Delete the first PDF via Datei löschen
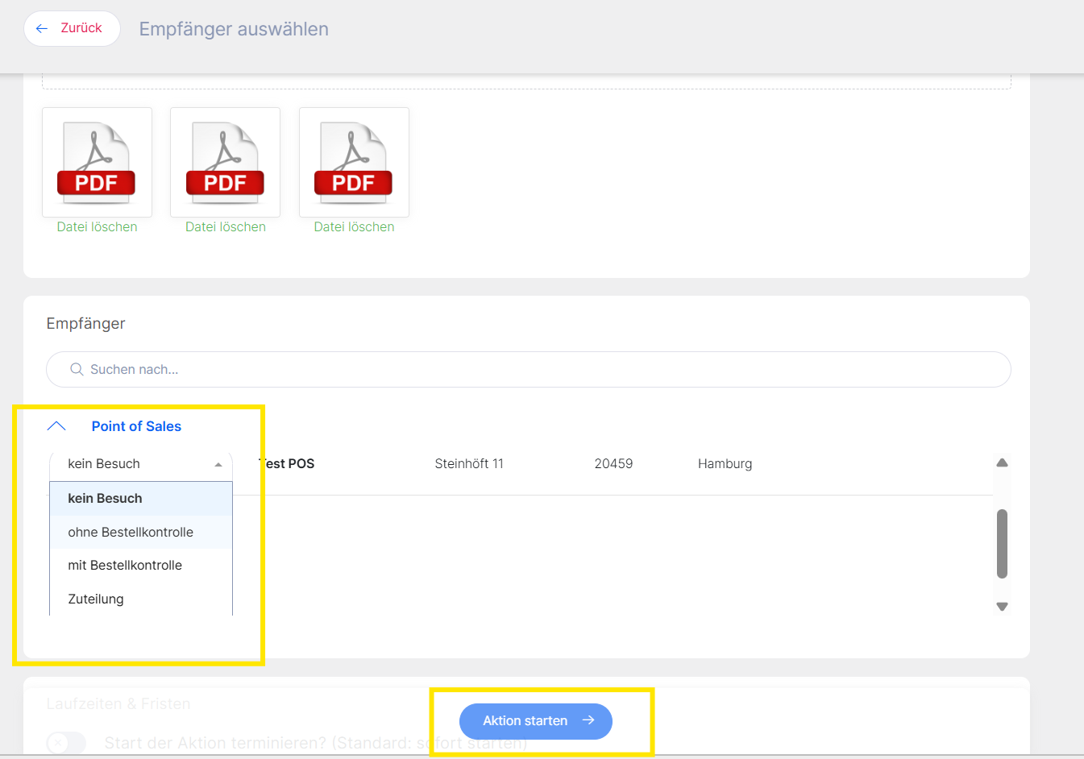 point(97,227)
